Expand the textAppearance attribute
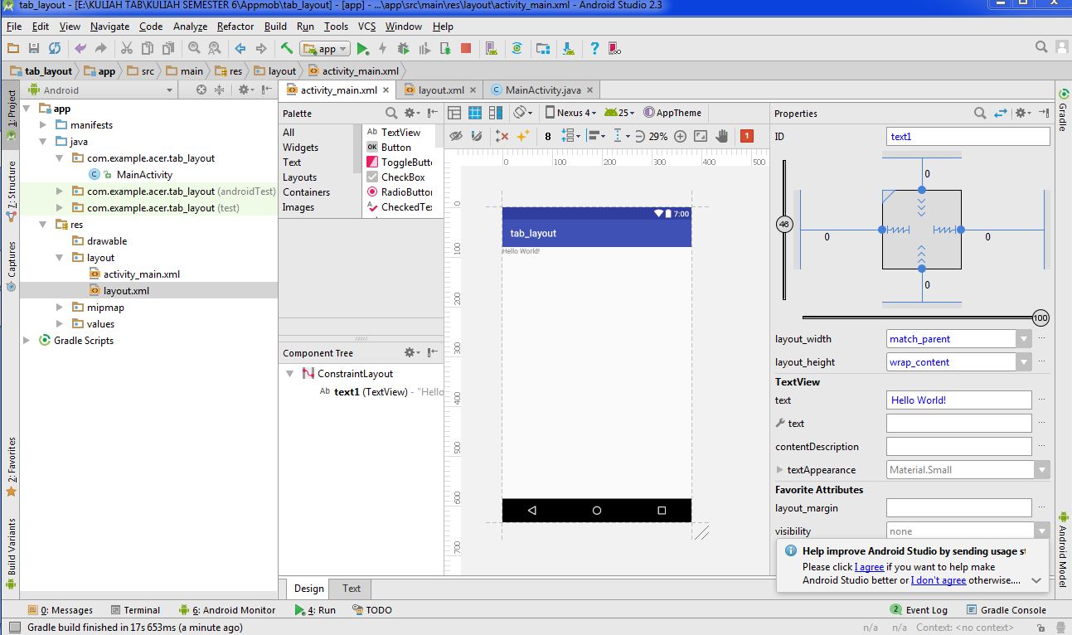The image size is (1072, 635). [779, 470]
